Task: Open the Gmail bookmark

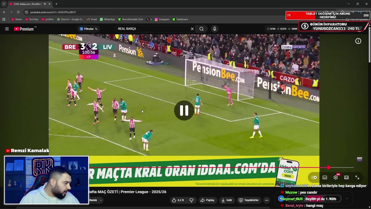Action: 92,19
